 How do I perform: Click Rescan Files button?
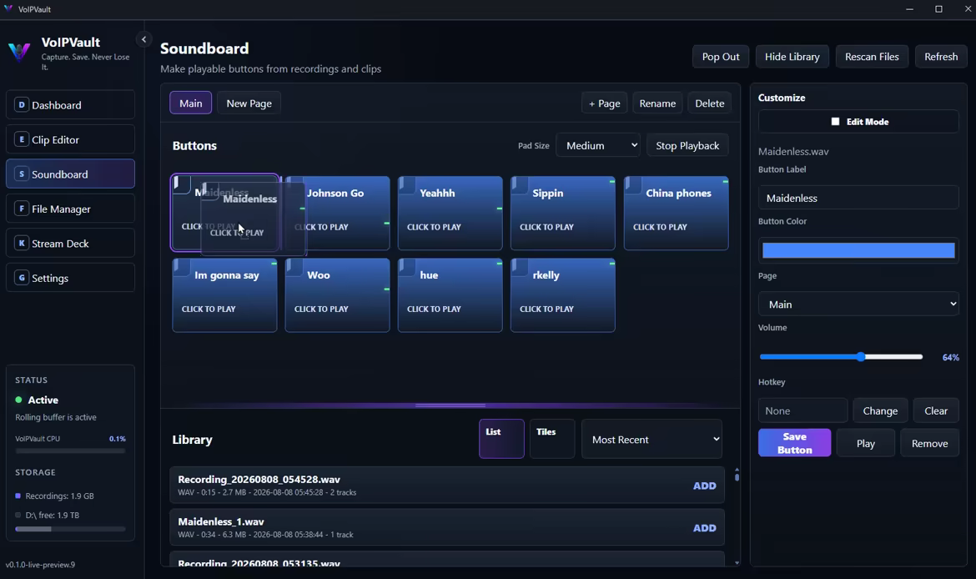click(872, 57)
